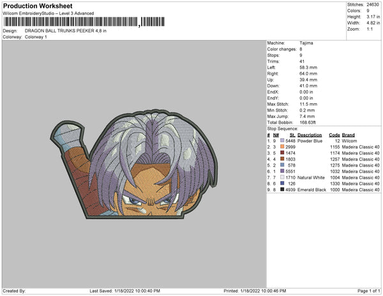Screen dimensions: 383x296
Task: Select the 'Emerald Black' description text
Action: click(x=312, y=189)
